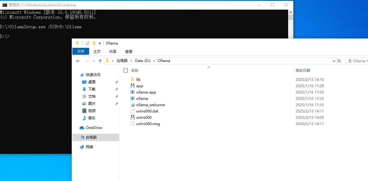Viewport: 368px width, 181px height.
Task: Open the lib folder icon
Action: tap(133, 79)
